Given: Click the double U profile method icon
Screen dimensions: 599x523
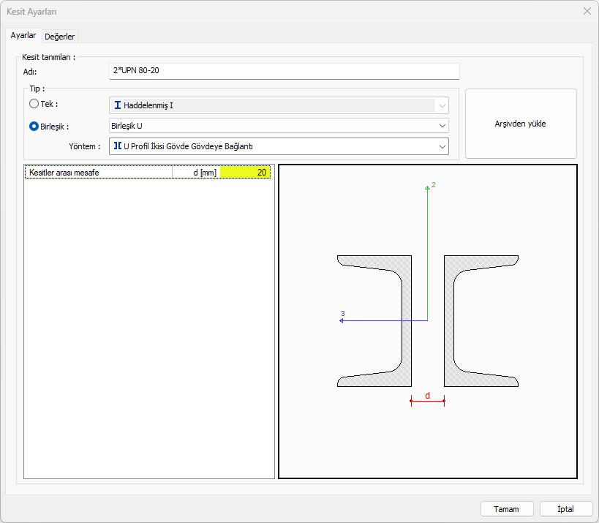Looking at the screenshot, I should coord(118,146).
